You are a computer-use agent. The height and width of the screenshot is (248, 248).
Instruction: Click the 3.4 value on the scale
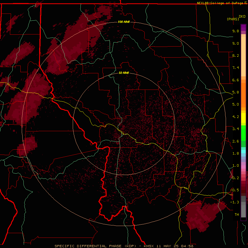tap(236, 129)
